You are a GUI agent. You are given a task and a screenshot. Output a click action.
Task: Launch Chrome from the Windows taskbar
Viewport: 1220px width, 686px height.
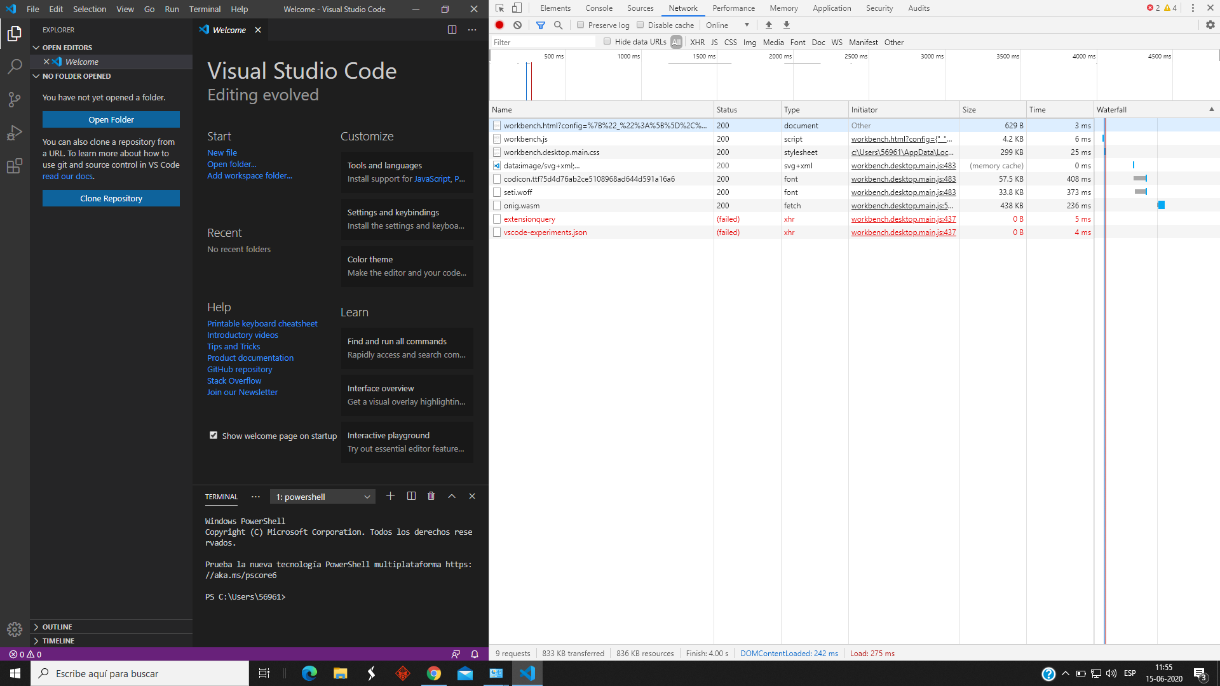point(434,673)
